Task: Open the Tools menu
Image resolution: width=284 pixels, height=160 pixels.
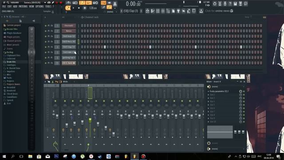Action: 48,6
